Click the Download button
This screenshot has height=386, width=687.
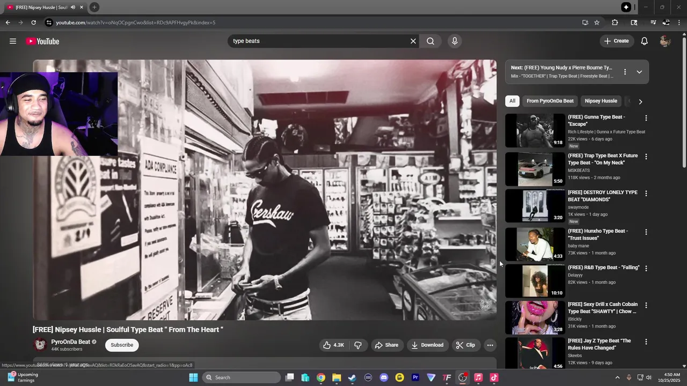click(x=427, y=345)
